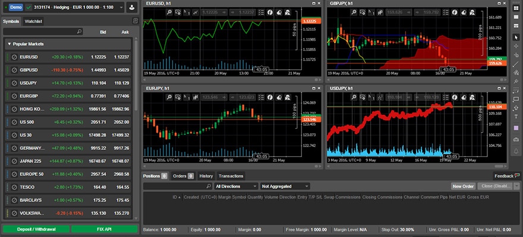Toggle the GBPUSD symbol status circle
The height and width of the screenshot is (237, 523).
[14, 70]
